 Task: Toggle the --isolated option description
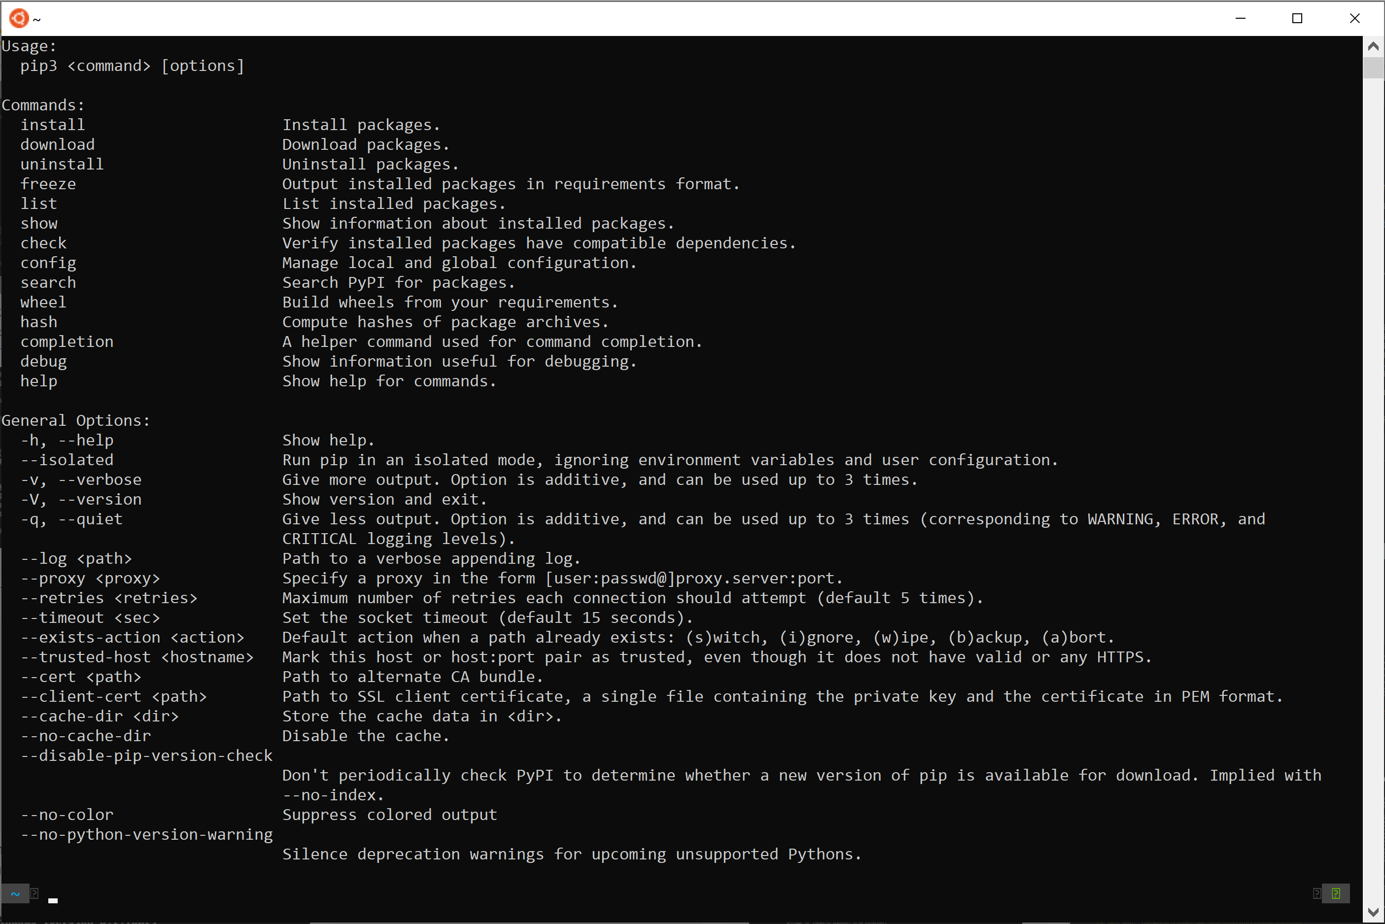point(667,459)
